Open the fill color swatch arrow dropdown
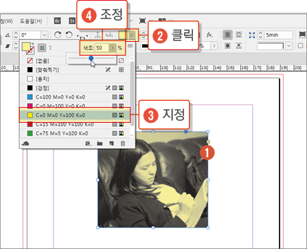Image resolution: width=307 pixels, height=249 pixels. [132, 35]
